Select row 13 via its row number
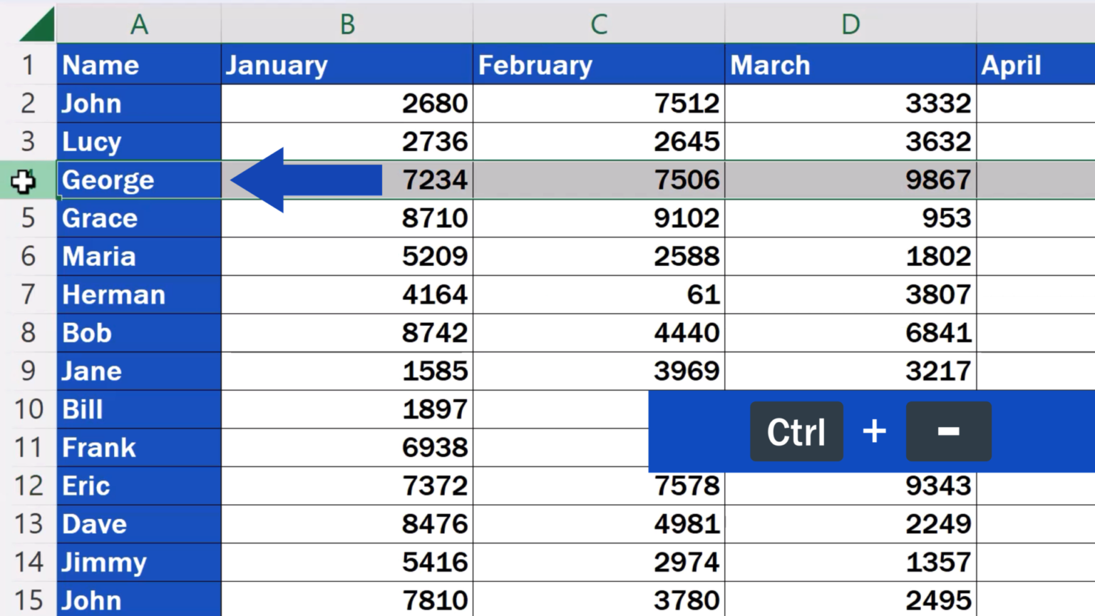The image size is (1095, 616). click(x=28, y=524)
